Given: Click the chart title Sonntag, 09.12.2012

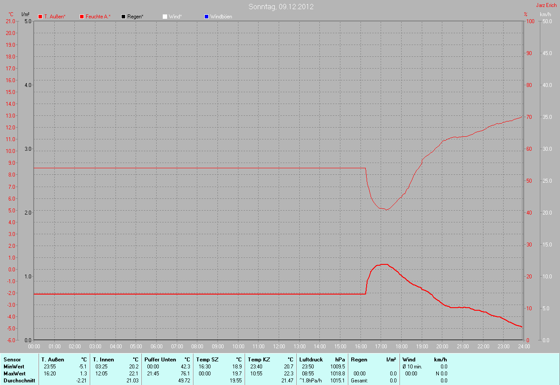Looking at the screenshot, I should tap(281, 7).
